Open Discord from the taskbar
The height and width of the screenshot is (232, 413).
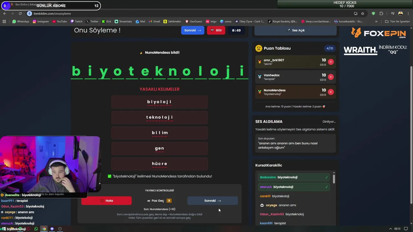pos(52,229)
